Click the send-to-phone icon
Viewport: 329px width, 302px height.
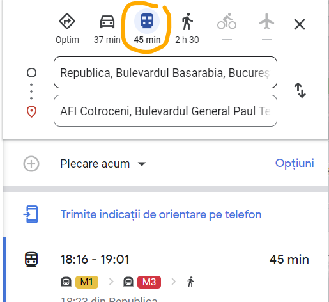click(x=31, y=214)
